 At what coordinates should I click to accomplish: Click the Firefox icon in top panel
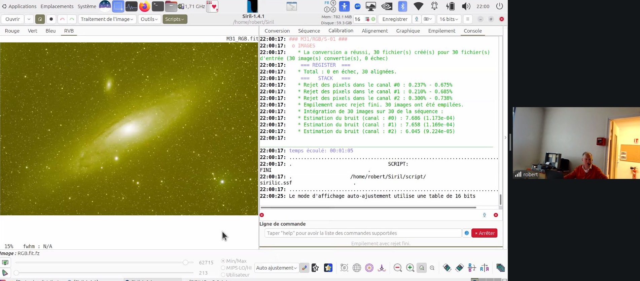144,6
